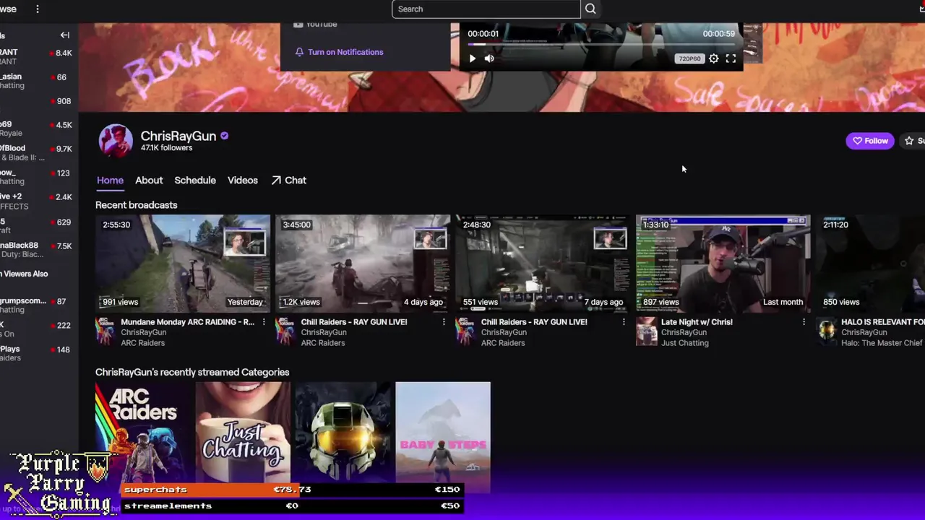This screenshot has height=520, width=925.
Task: Open the three-dot menu in the top bar
Action: (38, 9)
